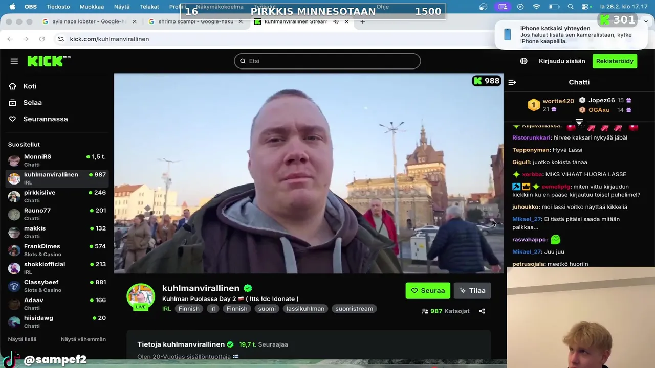Open a new browser tab
Screen dimensions: 655x368
pos(363,21)
